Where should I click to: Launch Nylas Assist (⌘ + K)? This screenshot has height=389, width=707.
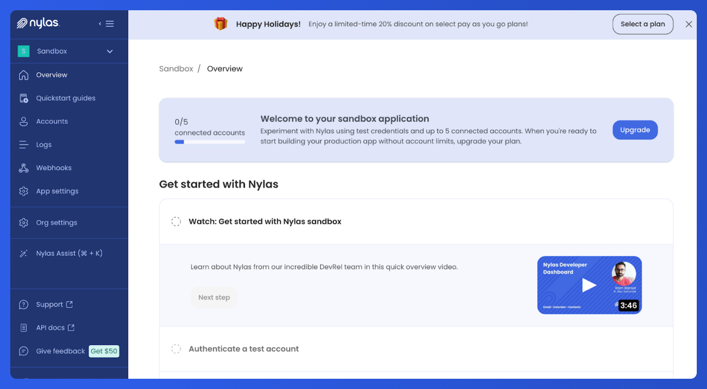69,253
